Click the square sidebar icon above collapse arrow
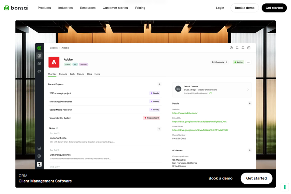The height and width of the screenshot is (194, 291). coord(39,156)
